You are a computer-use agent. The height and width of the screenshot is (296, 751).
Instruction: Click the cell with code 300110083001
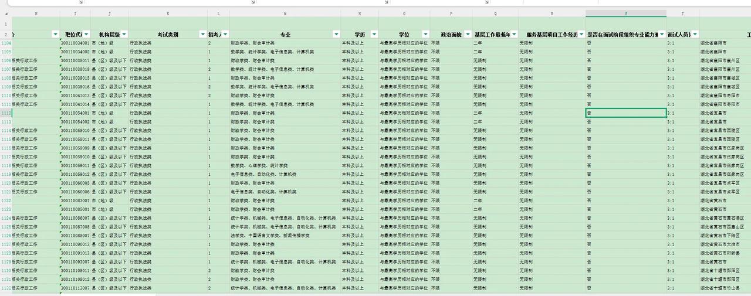click(75, 200)
